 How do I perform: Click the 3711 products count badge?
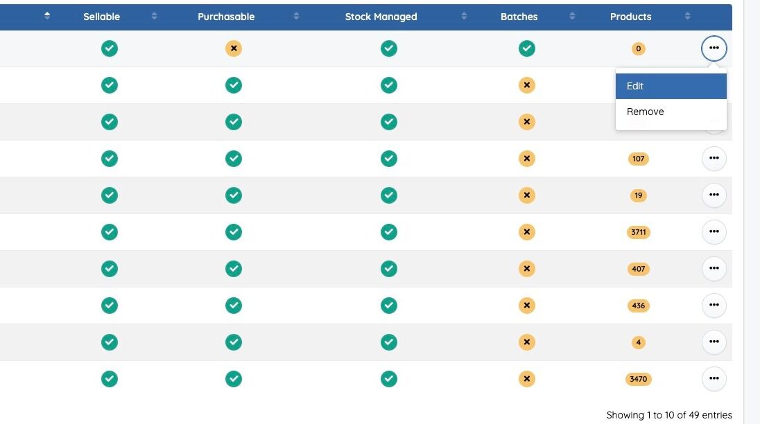pyautogui.click(x=638, y=232)
